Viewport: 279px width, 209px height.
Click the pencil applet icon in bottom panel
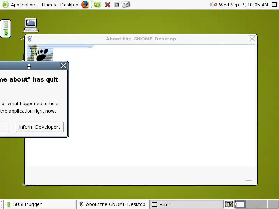[229, 204]
